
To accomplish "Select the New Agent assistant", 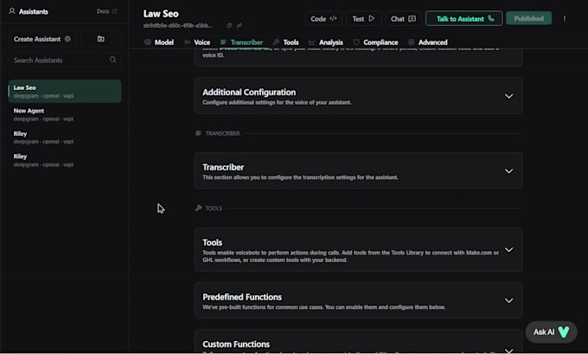I will pyautogui.click(x=65, y=114).
